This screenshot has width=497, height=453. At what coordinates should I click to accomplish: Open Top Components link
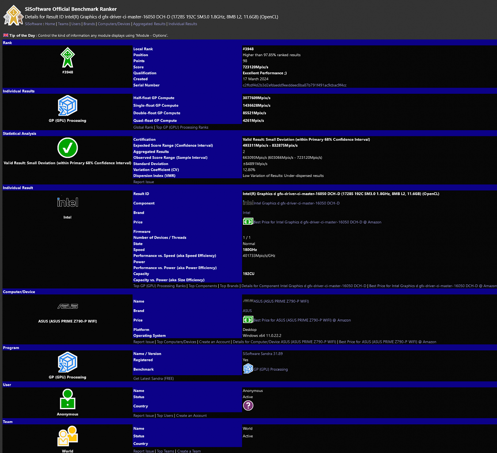203,286
